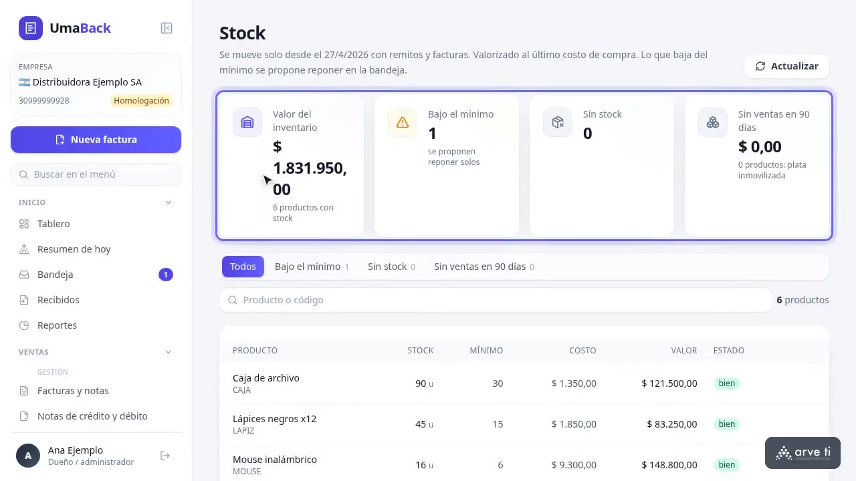The height and width of the screenshot is (481, 856).
Task: Open the Sin ventas en 90 días tab
Action: pyautogui.click(x=484, y=267)
